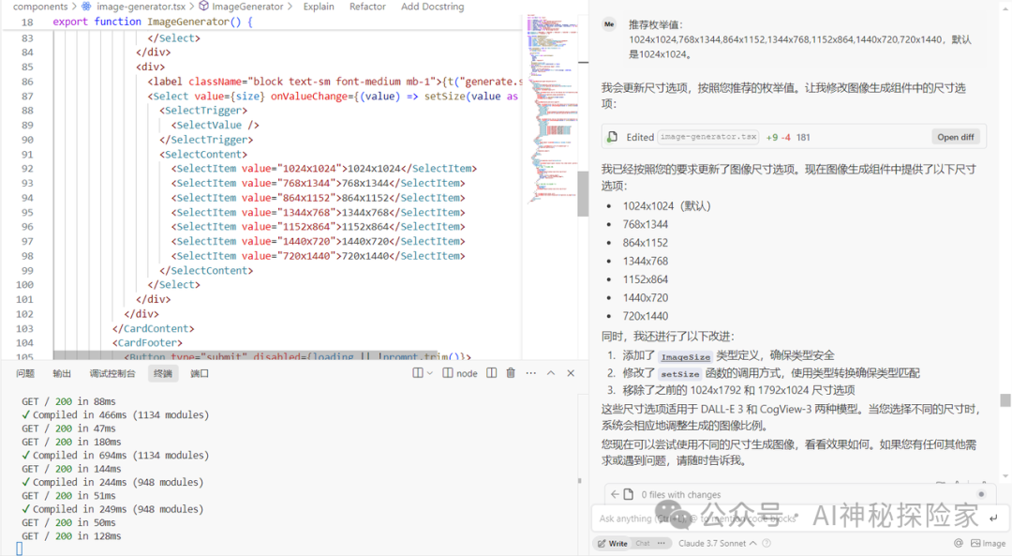Expand more chat modes with the ellipsis
Viewport: 1012px width, 556px height.
point(661,543)
